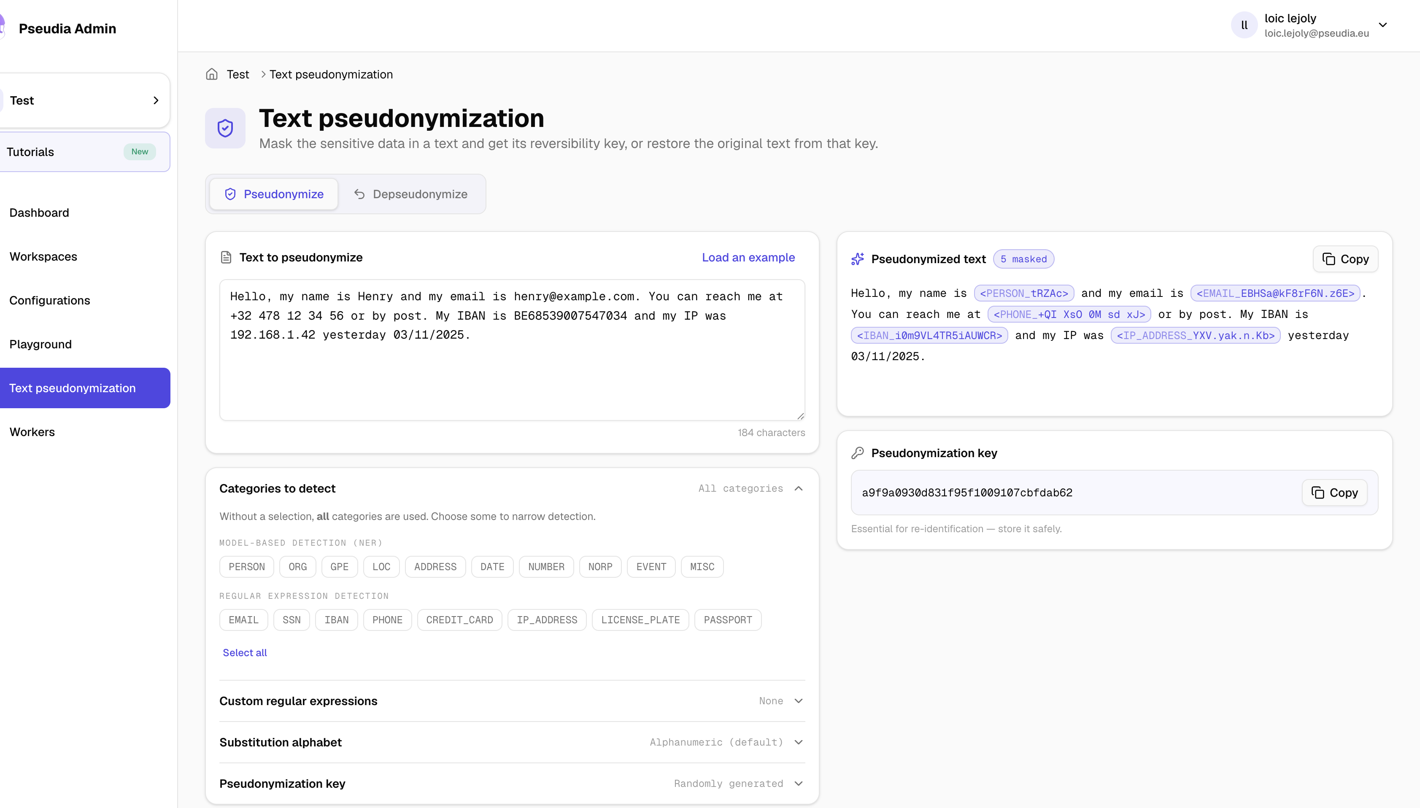1420x808 pixels.
Task: Click the sparkle icon beside Pseudonymized text
Action: [x=858, y=259]
